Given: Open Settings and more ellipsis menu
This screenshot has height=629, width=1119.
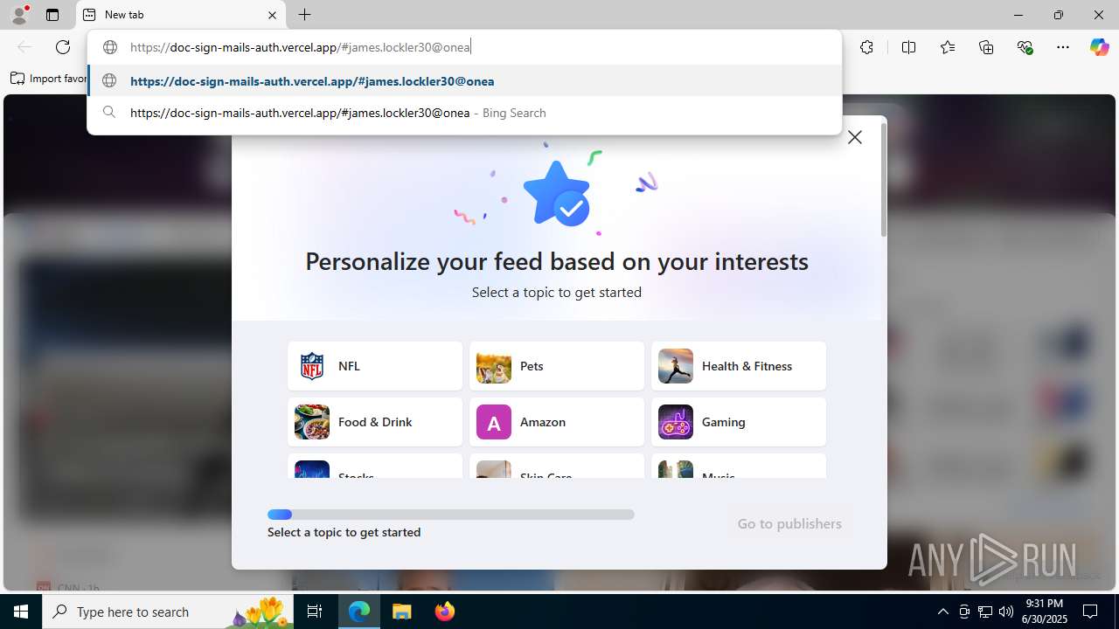Looking at the screenshot, I should (x=1063, y=47).
